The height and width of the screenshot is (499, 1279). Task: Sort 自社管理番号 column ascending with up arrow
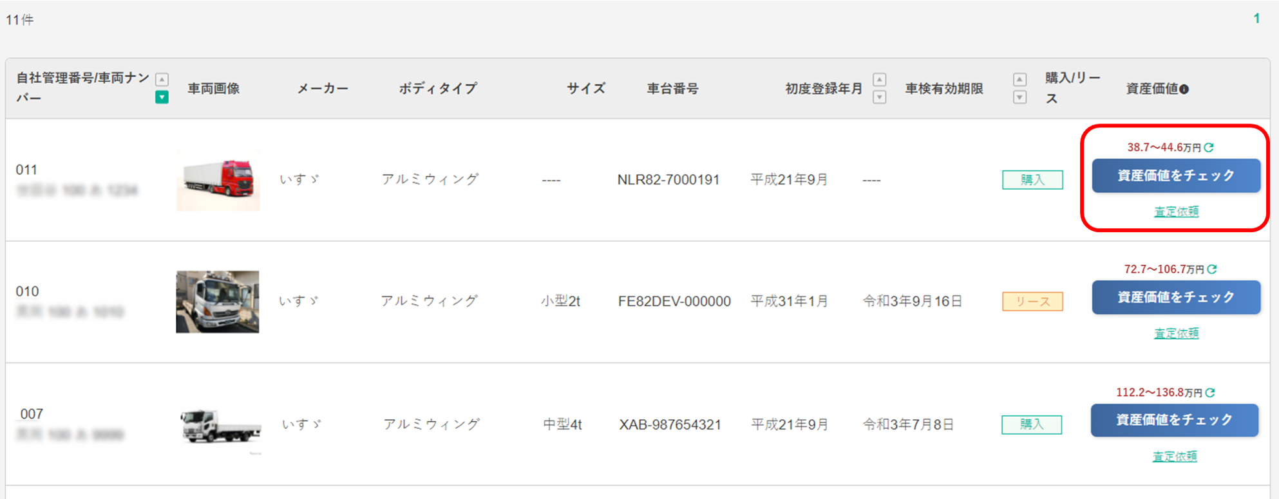(x=162, y=80)
